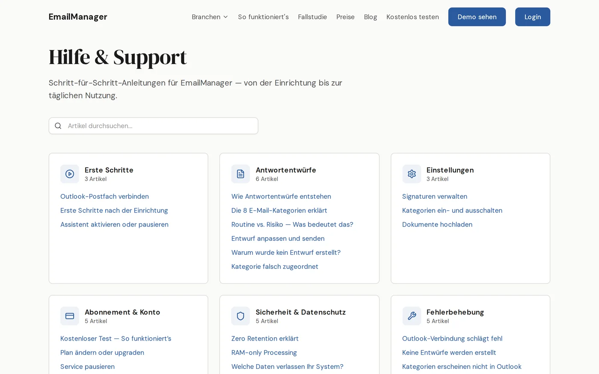Open Keine Entwürfe werden erstellt article
Viewport: 599px width, 374px height.
pyautogui.click(x=449, y=353)
